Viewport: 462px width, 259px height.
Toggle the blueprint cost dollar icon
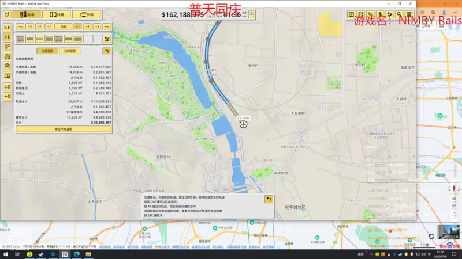tap(107, 51)
